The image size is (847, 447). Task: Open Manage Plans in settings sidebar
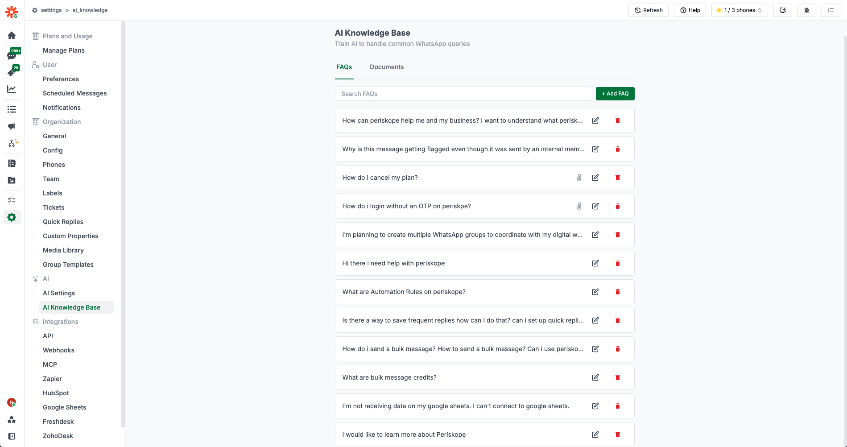point(64,50)
